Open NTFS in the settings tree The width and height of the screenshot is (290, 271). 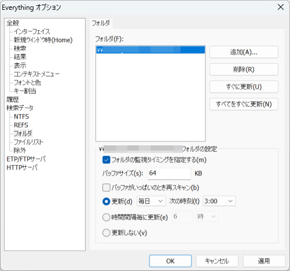click(x=21, y=116)
